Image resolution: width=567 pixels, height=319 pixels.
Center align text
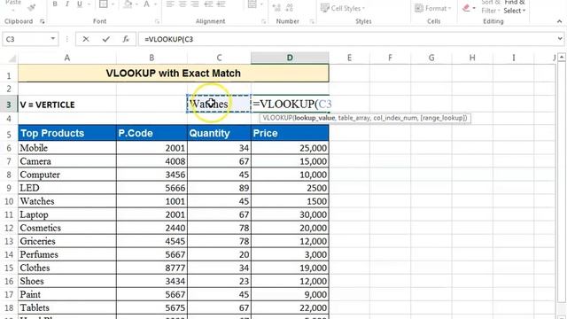183,4
